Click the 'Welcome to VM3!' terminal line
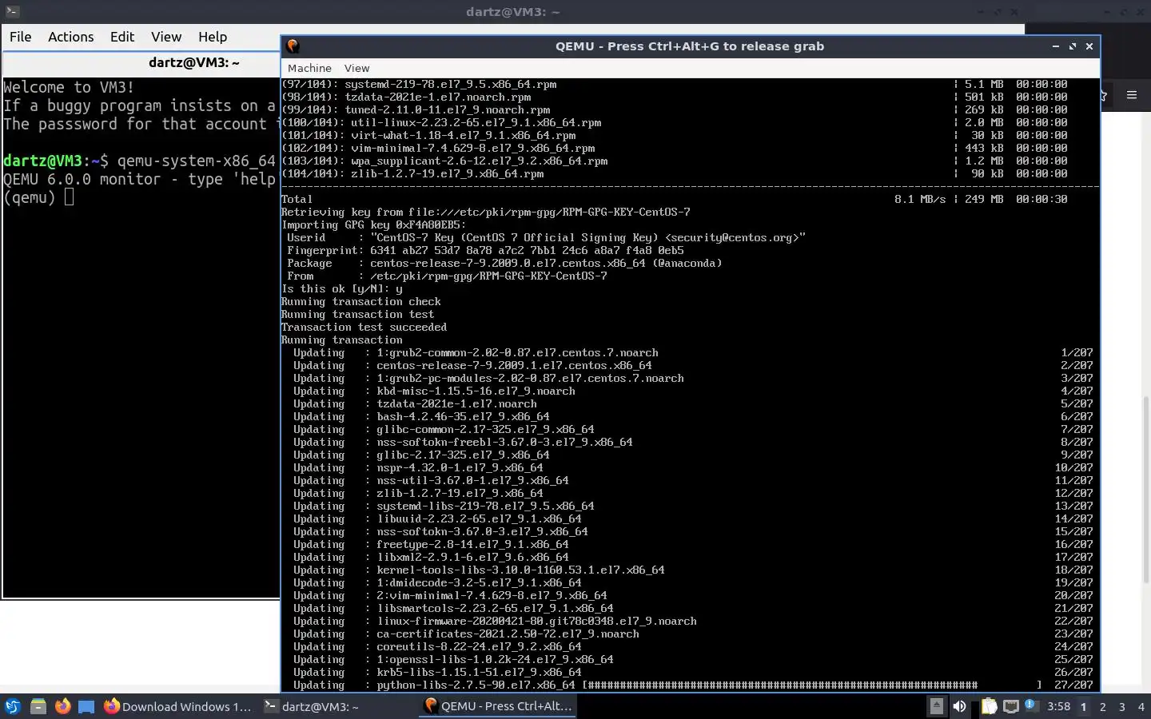This screenshot has width=1151, height=719. [x=69, y=87]
